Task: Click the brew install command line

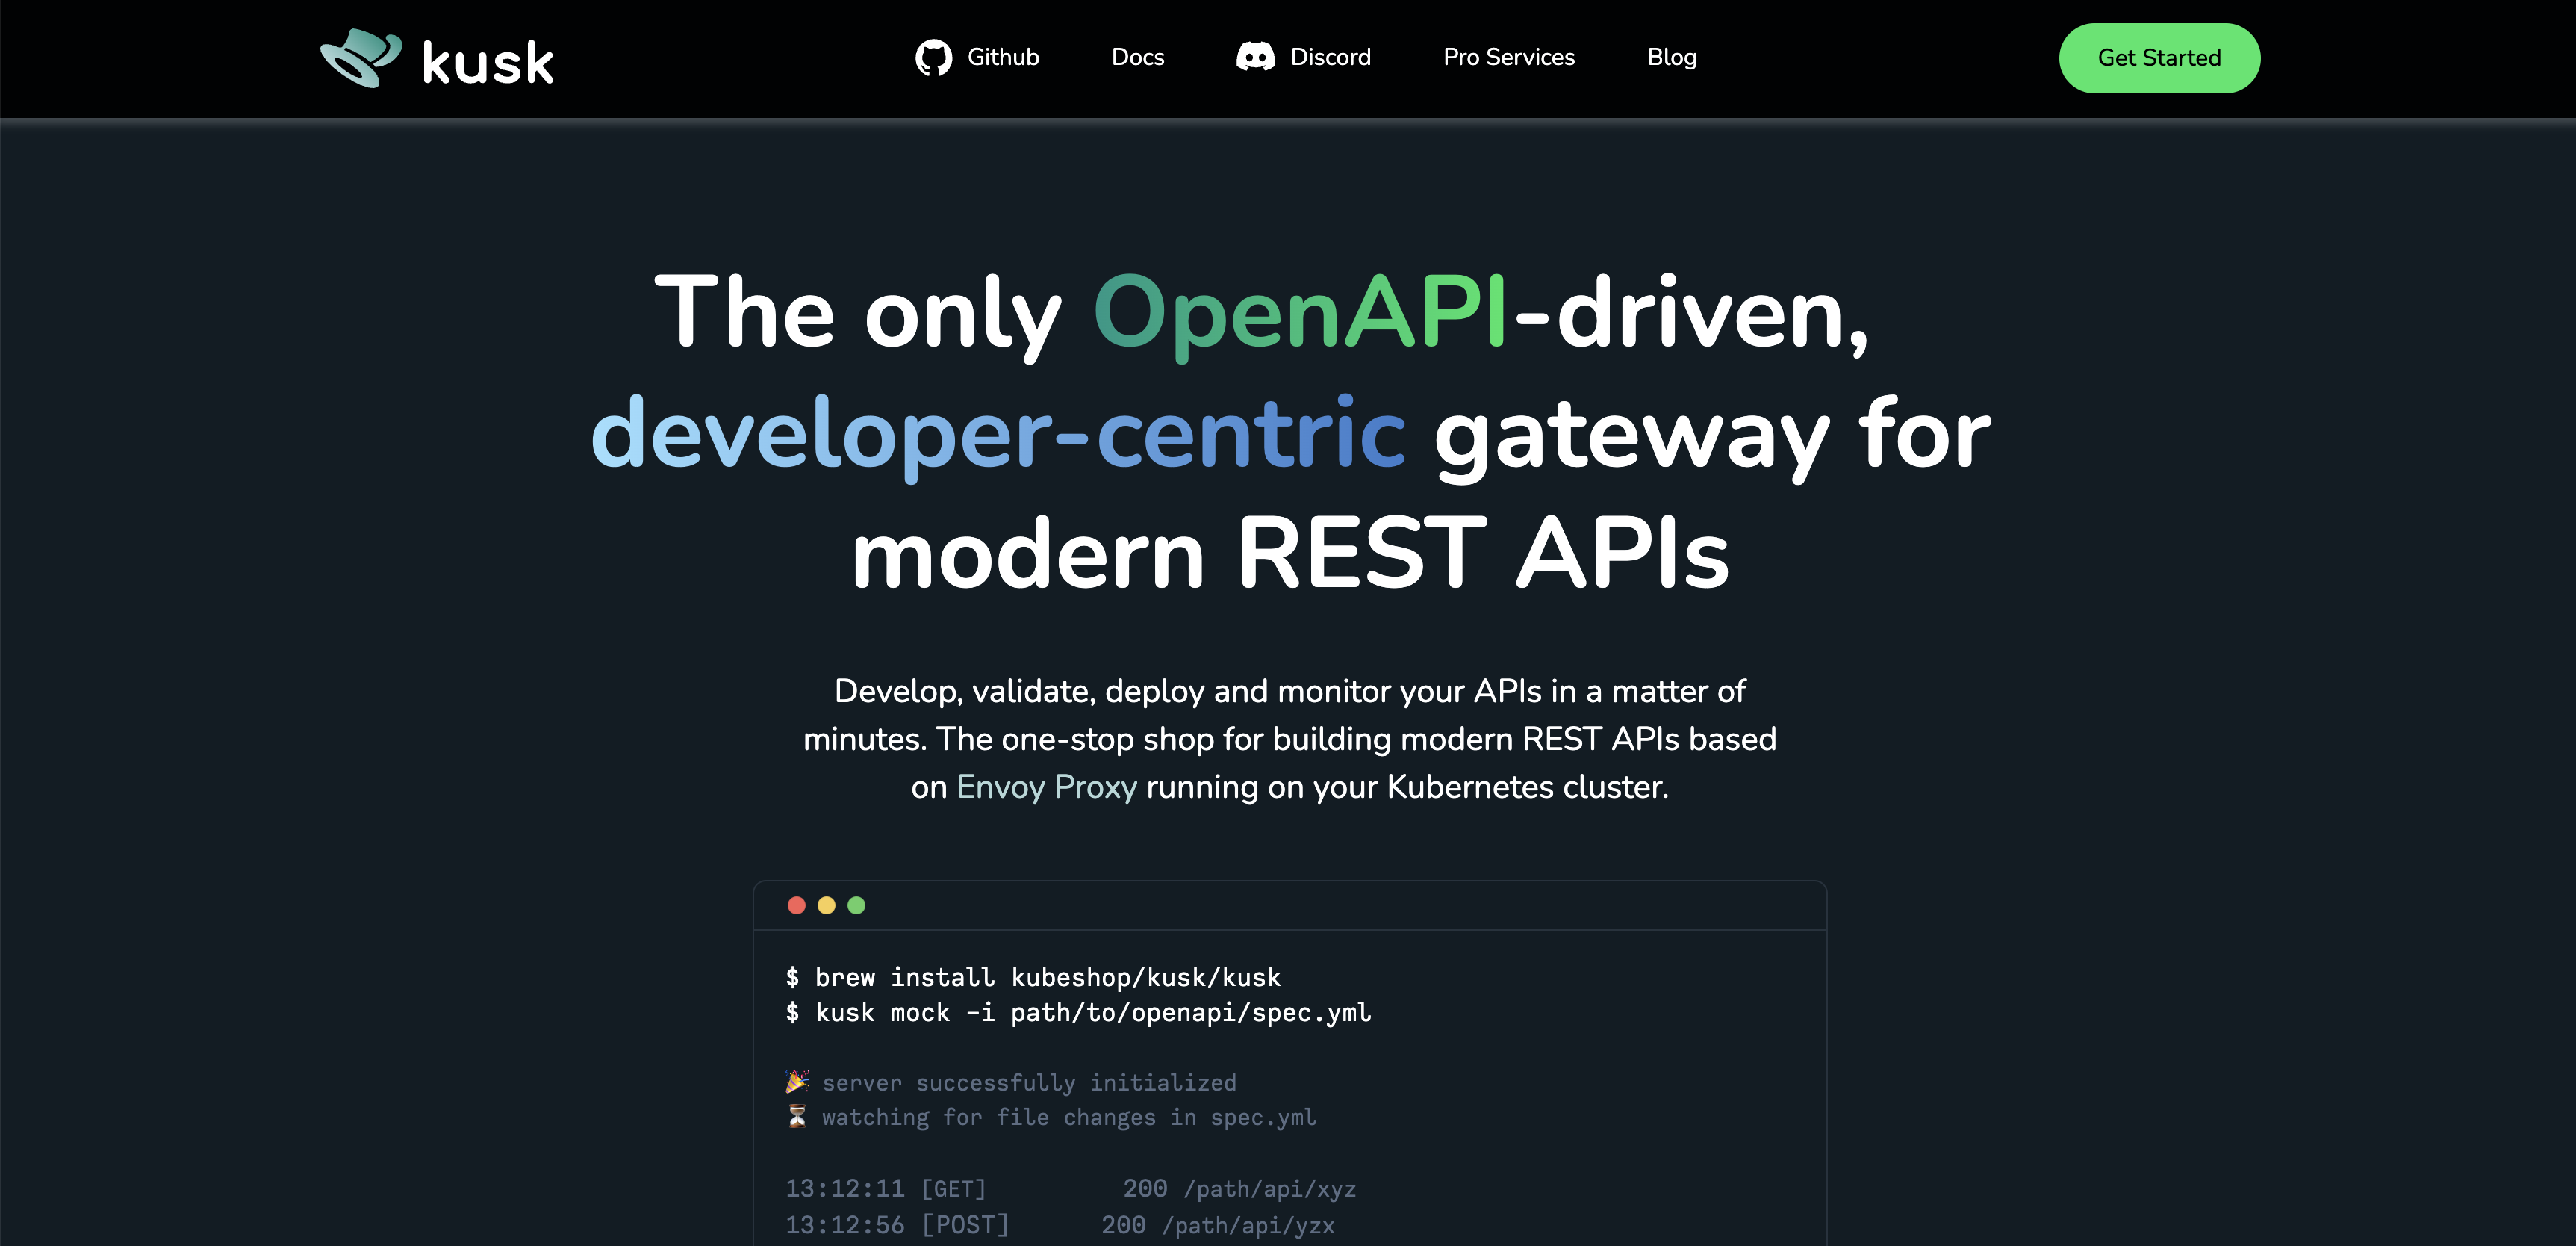Action: (x=1032, y=977)
